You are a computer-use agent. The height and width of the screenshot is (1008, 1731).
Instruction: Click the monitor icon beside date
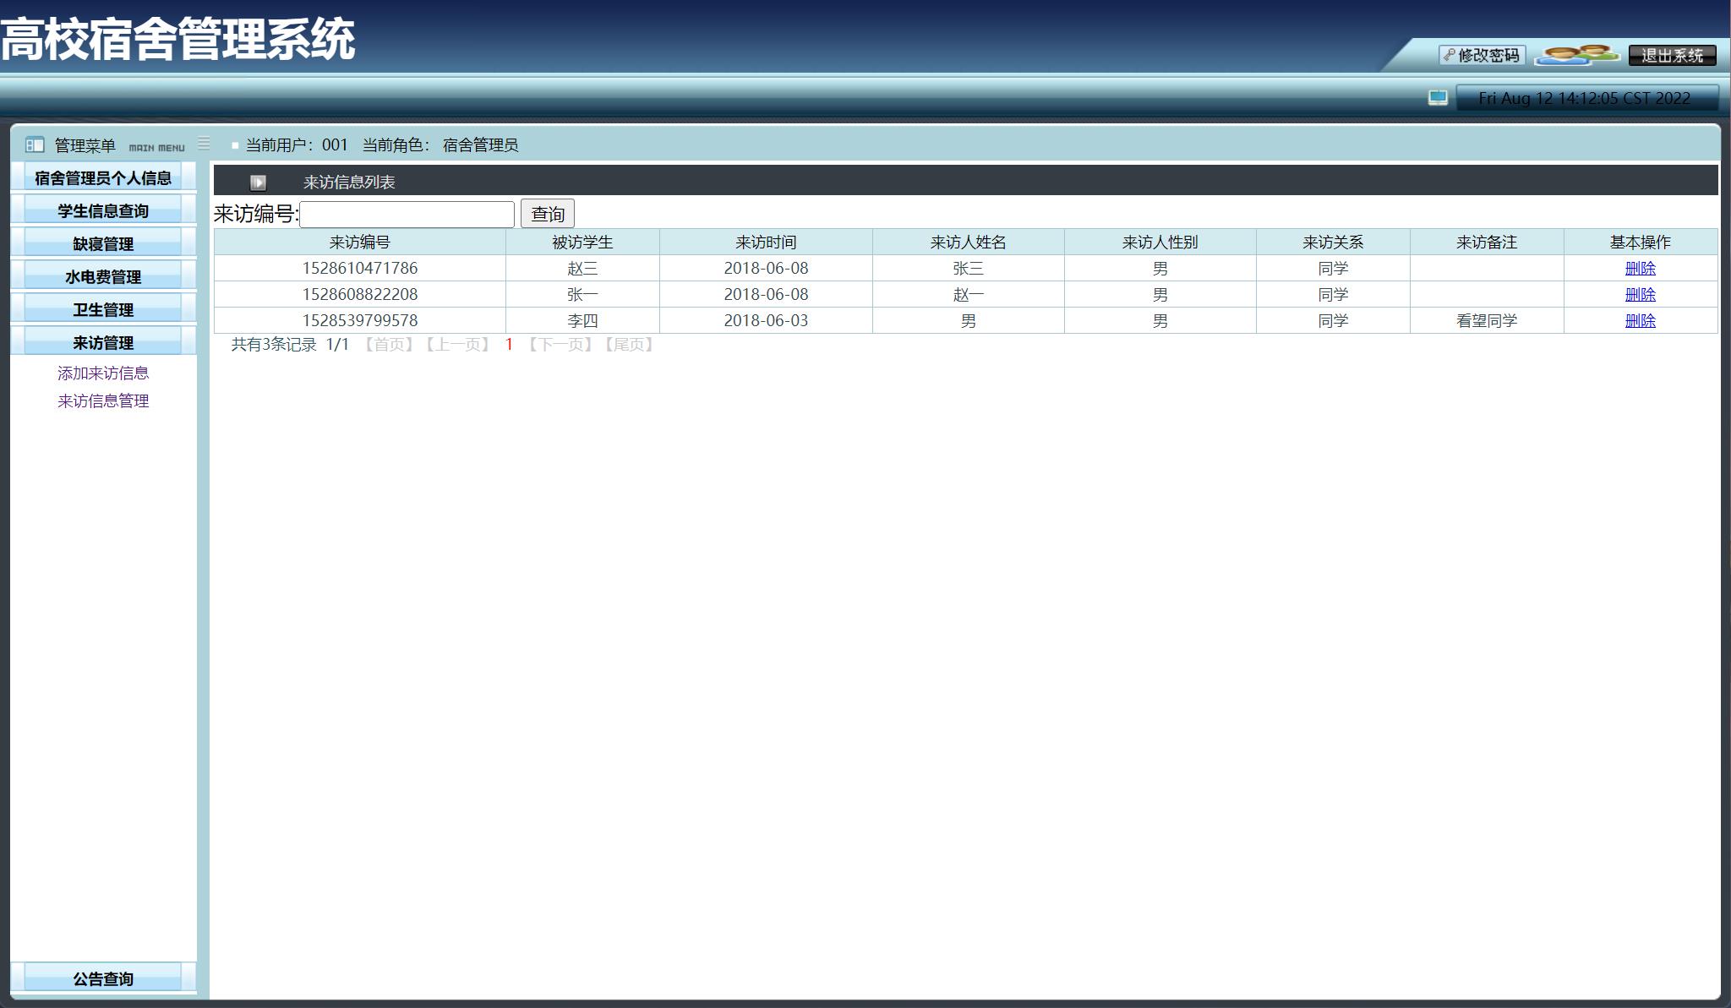1438,98
